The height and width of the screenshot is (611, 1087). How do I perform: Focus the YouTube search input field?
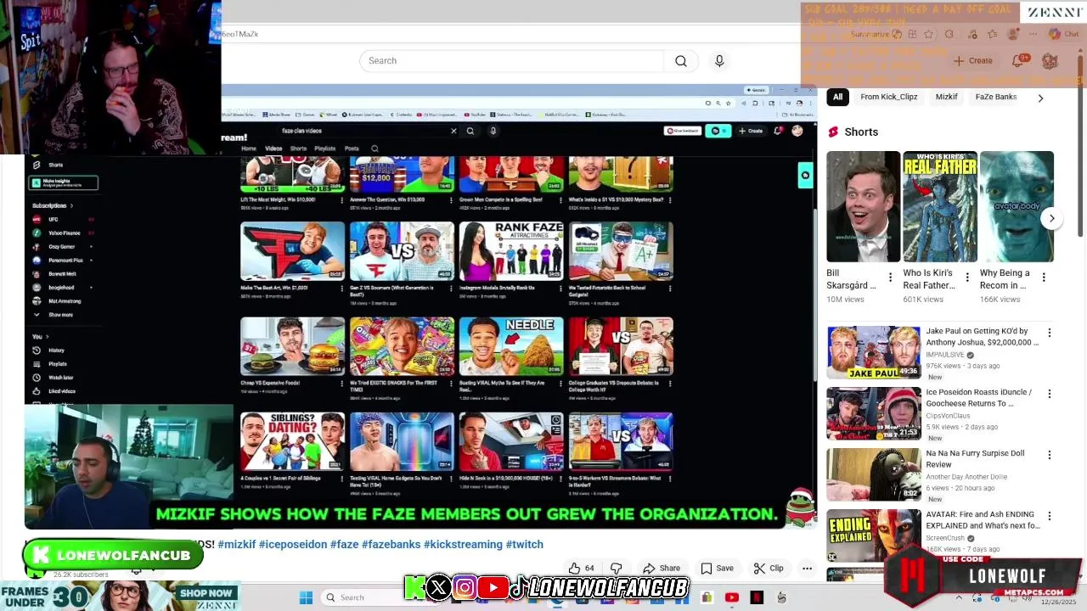pyautogui.click(x=511, y=61)
